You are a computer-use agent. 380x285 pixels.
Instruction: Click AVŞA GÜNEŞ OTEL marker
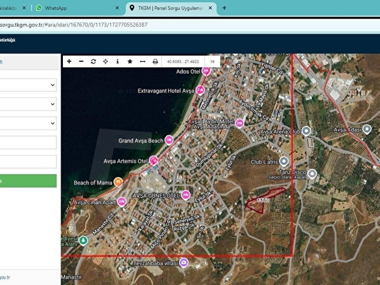tap(186, 195)
